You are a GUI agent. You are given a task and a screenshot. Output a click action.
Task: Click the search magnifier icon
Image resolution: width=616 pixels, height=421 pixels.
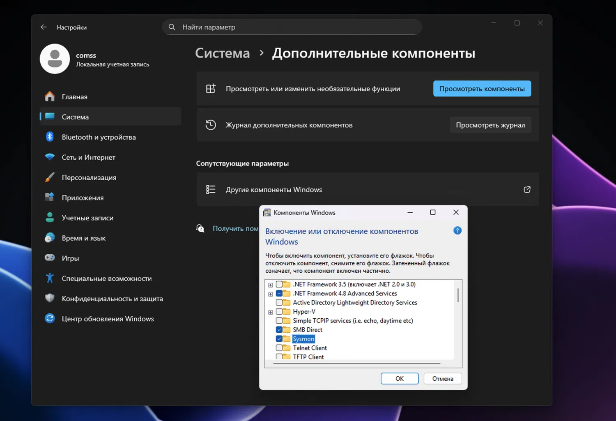coord(172,27)
